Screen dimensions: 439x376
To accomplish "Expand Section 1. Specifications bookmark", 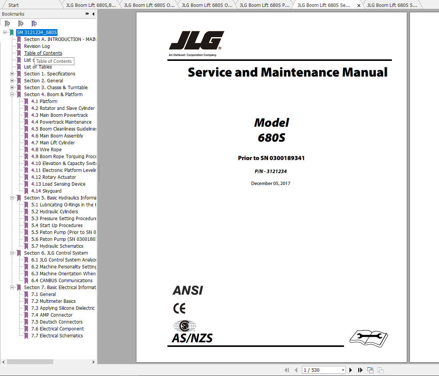I will pyautogui.click(x=13, y=74).
